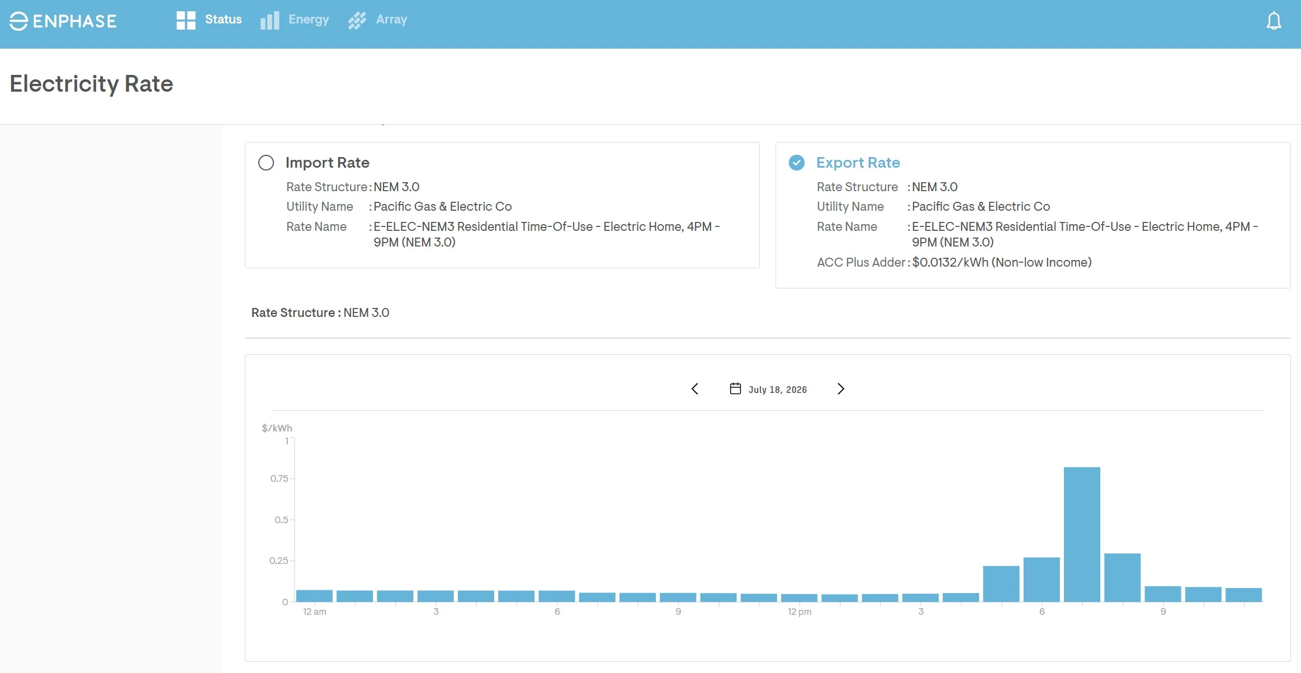Screen dimensions: 1301x673
Task: Open the notifications bell
Action: pos(1274,21)
